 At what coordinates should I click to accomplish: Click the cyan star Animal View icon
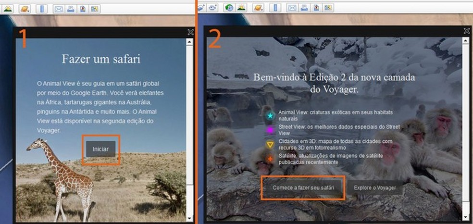click(270, 115)
